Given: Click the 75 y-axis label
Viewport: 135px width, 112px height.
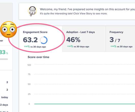Looking at the screenshot, I should tap(29, 74).
